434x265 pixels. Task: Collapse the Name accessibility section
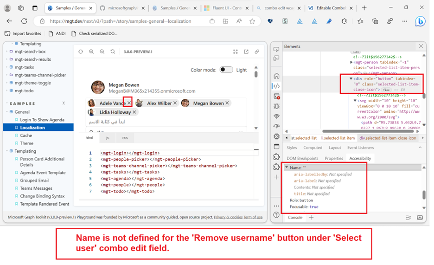tap(287, 168)
